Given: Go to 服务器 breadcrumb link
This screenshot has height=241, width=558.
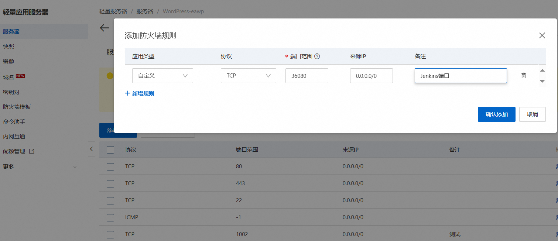Looking at the screenshot, I should pos(145,11).
